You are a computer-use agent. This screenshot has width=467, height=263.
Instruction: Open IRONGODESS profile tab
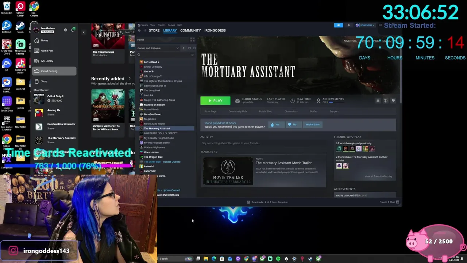pyautogui.click(x=215, y=30)
